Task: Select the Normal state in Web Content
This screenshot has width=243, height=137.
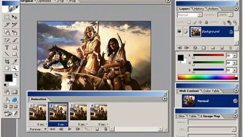Action: [210, 101]
